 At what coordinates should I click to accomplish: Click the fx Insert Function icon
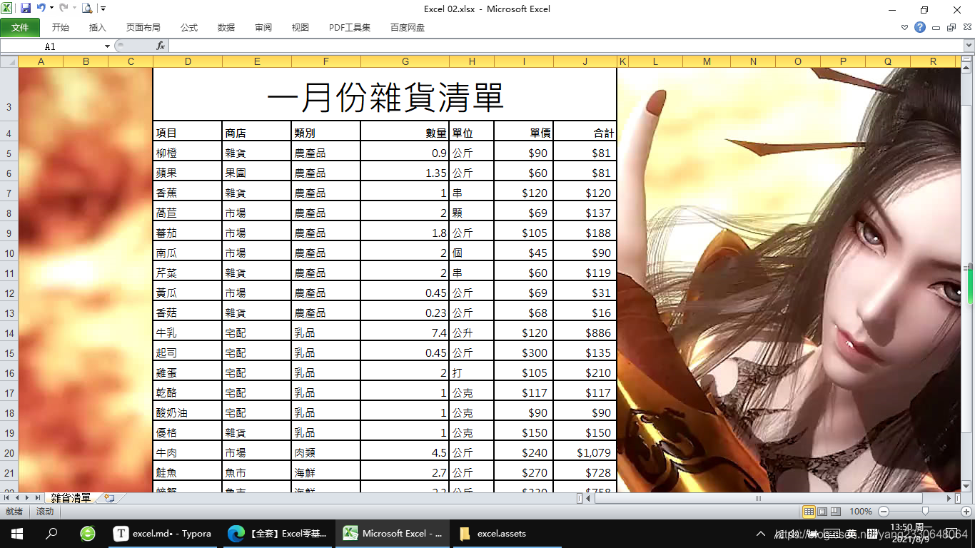click(x=161, y=46)
